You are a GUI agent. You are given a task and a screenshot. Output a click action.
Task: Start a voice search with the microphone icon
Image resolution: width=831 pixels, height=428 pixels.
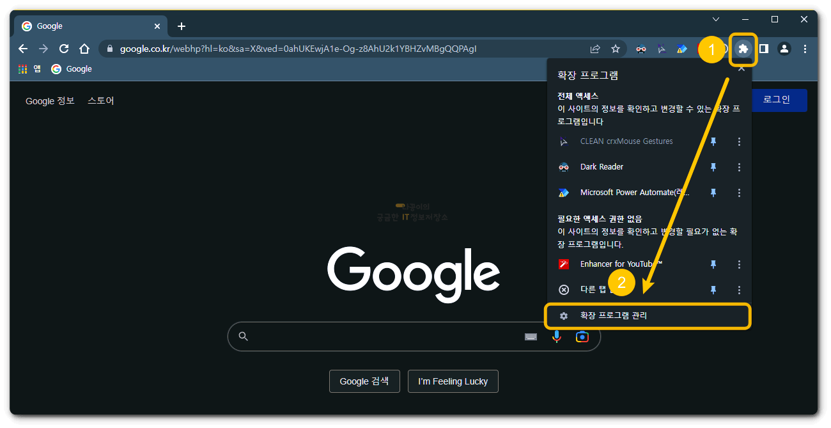click(x=557, y=337)
